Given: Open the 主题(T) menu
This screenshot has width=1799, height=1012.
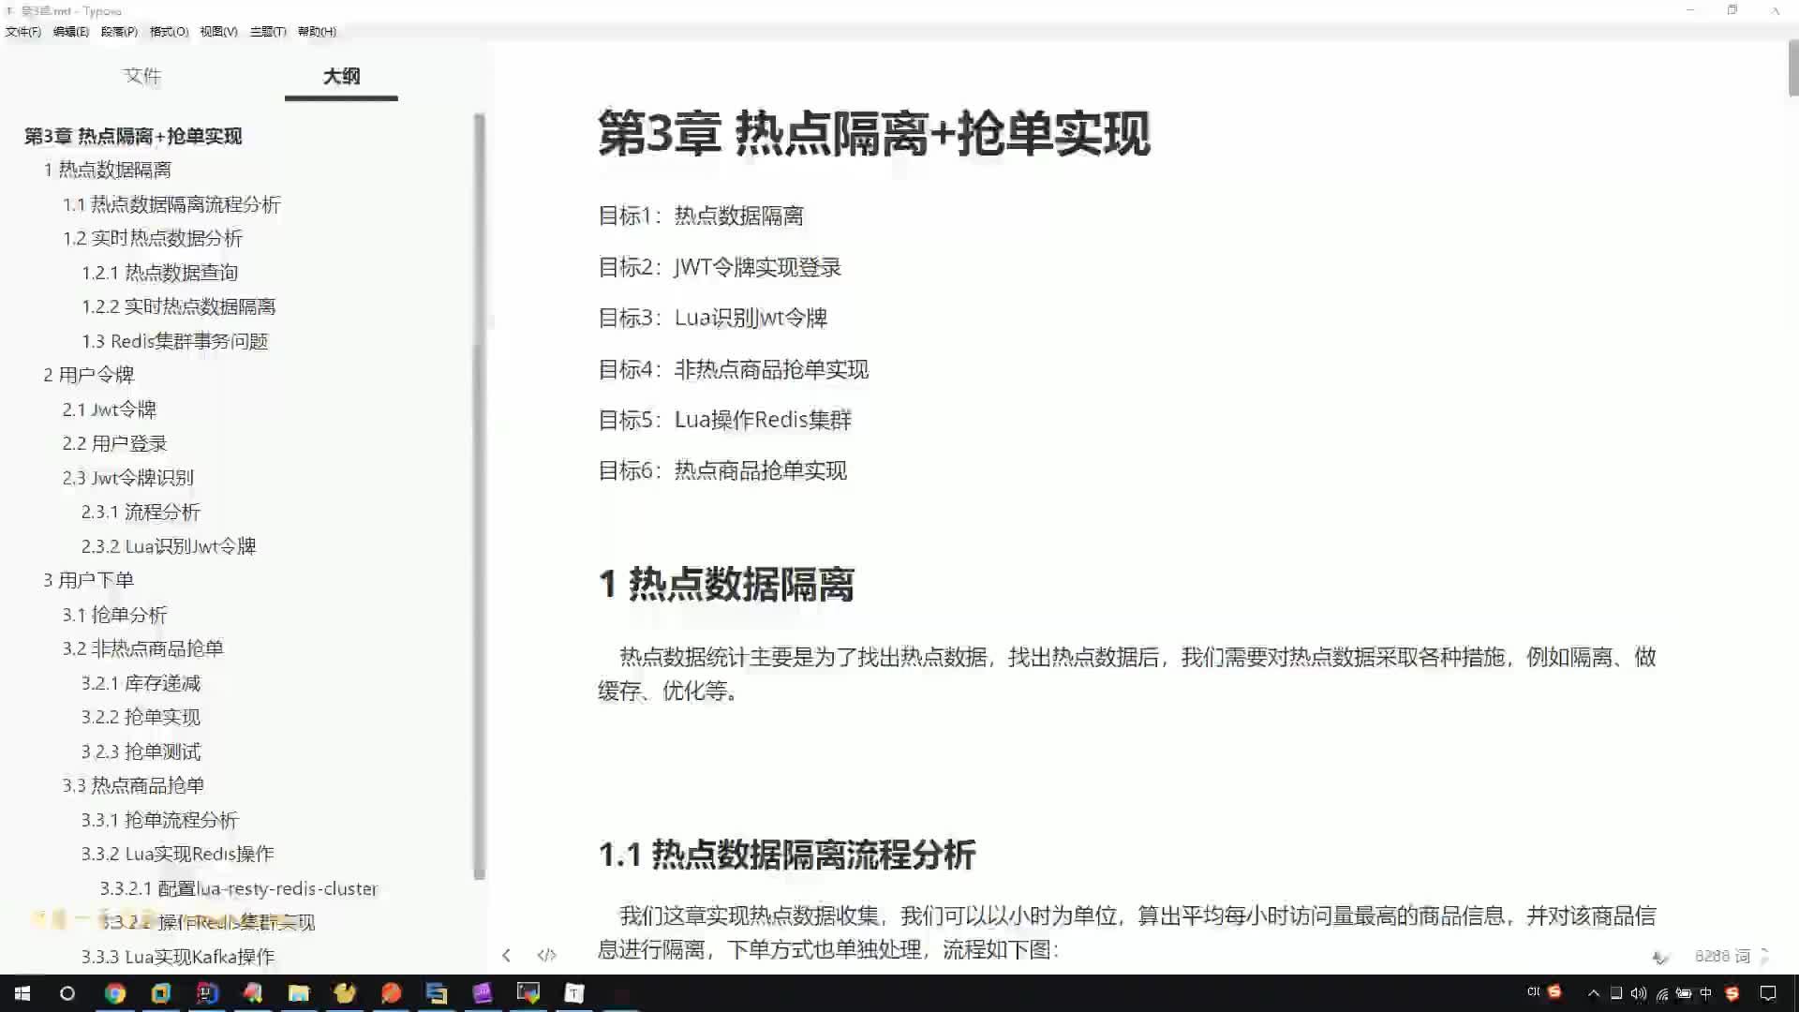Looking at the screenshot, I should pyautogui.click(x=268, y=31).
